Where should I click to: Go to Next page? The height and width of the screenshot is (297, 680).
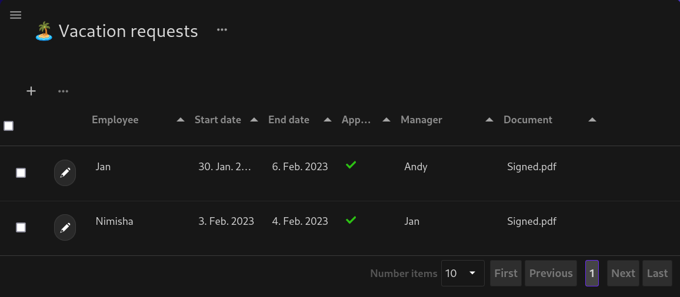pos(622,273)
